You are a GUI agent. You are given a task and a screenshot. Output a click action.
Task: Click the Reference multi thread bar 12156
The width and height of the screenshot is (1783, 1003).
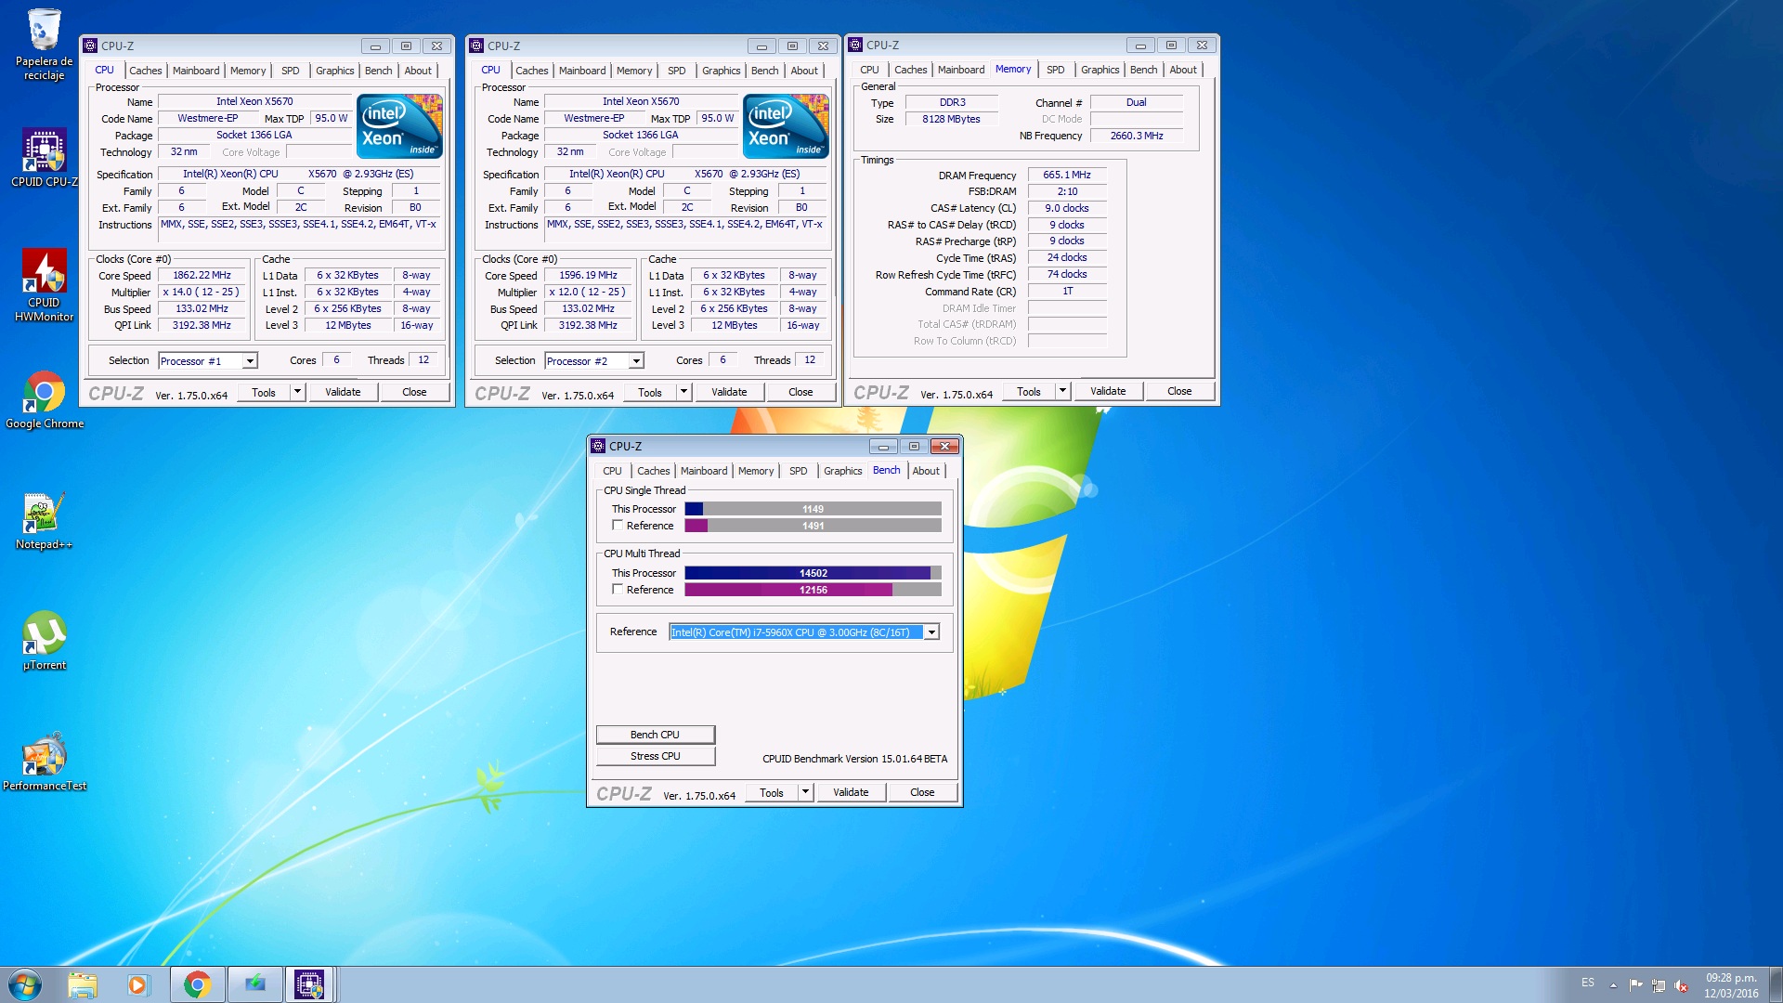coord(813,590)
